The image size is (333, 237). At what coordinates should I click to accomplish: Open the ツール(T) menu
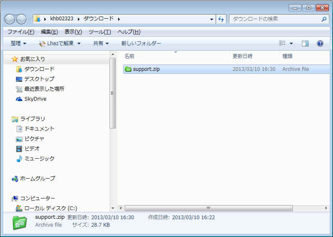pyautogui.click(x=100, y=32)
